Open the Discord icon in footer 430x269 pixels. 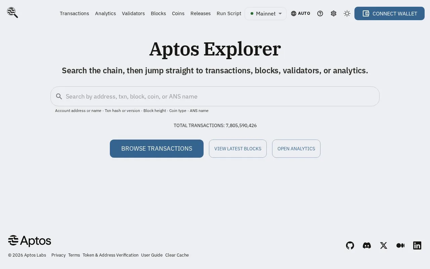[367, 245]
